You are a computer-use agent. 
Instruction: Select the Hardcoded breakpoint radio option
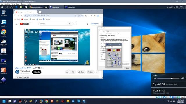tap(101, 57)
